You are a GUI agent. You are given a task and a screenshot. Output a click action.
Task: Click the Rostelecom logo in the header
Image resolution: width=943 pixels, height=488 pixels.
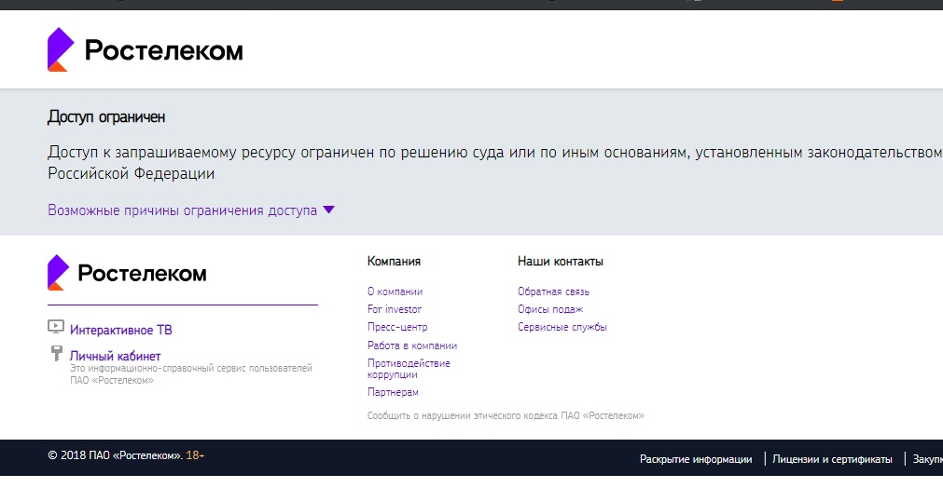pyautogui.click(x=145, y=49)
